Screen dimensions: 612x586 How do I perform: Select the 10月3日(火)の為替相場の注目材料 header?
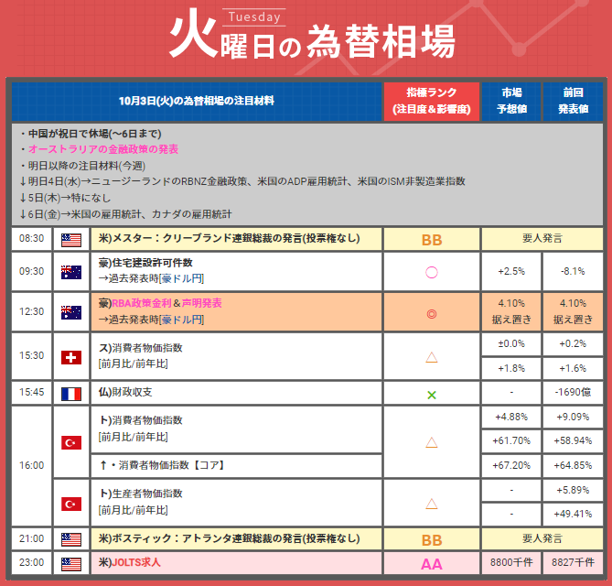point(197,102)
